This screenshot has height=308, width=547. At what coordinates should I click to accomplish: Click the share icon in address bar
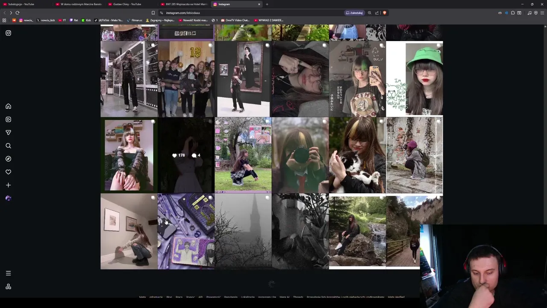[377, 13]
